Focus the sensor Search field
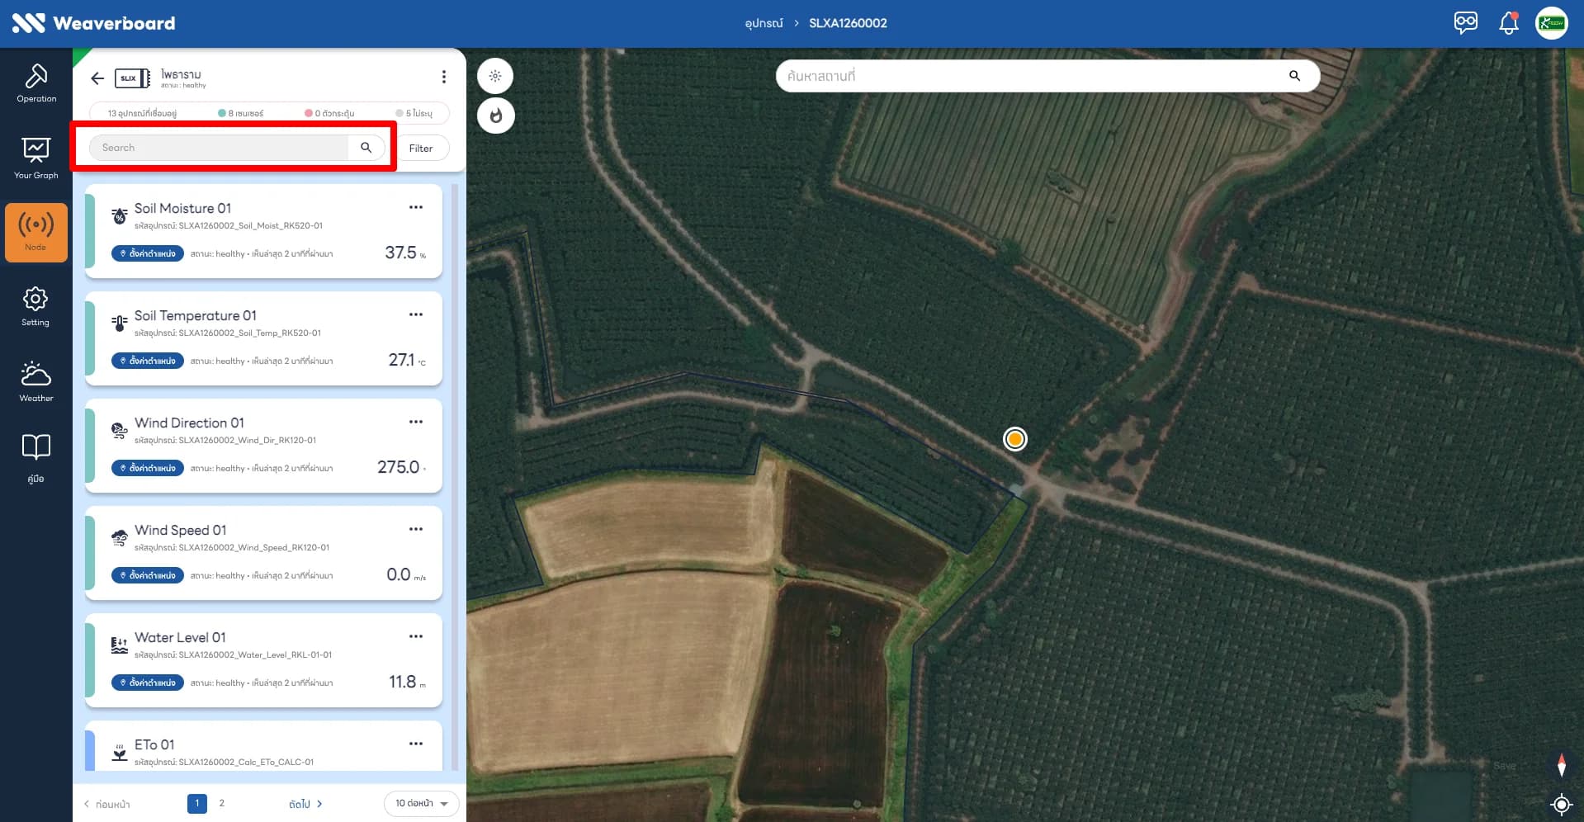Image resolution: width=1584 pixels, height=822 pixels. pos(220,148)
